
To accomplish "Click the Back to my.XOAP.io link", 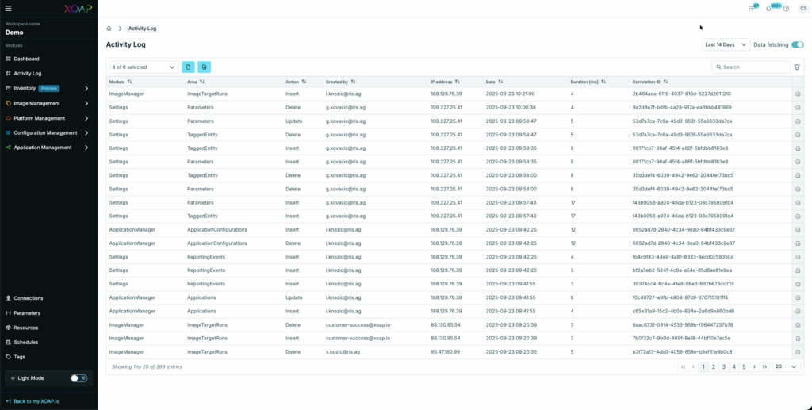I will point(36,401).
